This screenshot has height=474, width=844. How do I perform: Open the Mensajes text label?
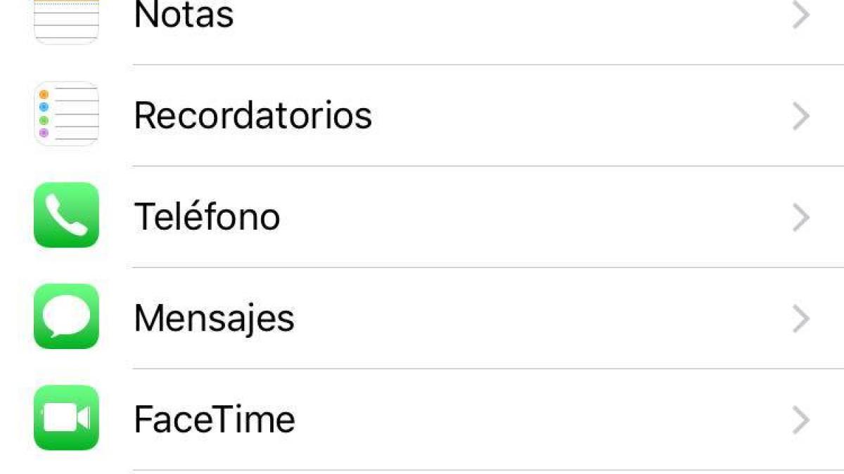(x=214, y=320)
